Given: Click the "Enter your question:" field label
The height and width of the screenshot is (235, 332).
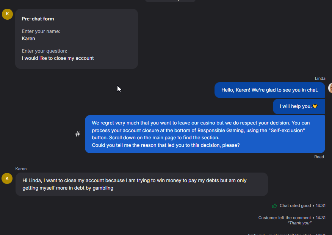Looking at the screenshot, I should click(44, 51).
